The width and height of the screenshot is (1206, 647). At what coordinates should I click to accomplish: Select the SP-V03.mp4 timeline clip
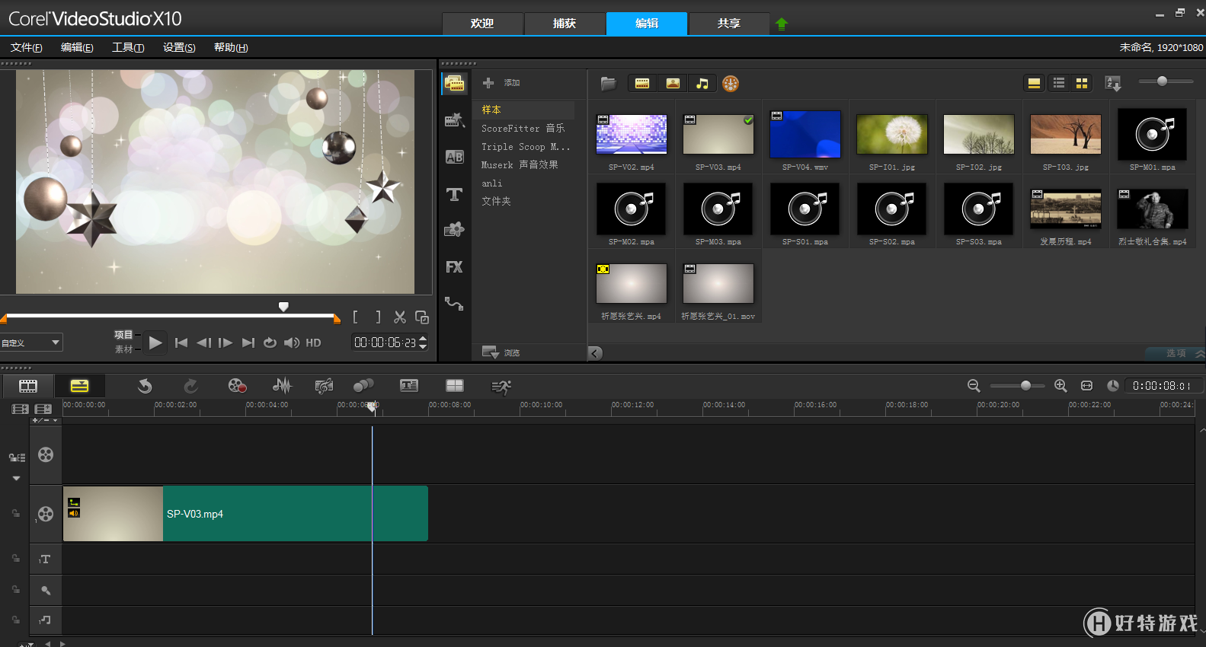[x=245, y=514]
